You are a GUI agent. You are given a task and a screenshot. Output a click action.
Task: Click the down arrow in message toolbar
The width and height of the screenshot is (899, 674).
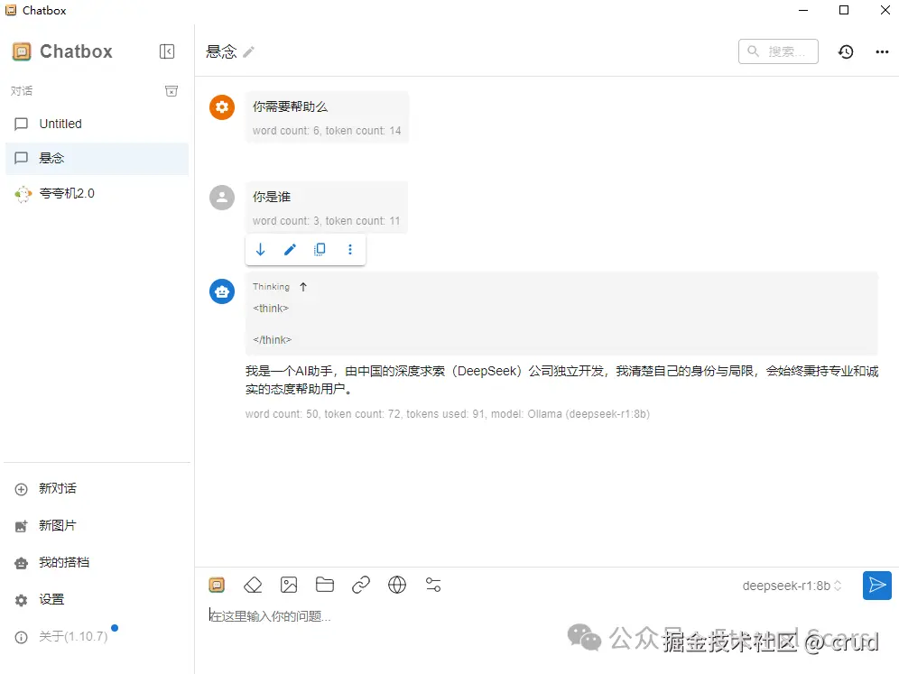click(260, 249)
